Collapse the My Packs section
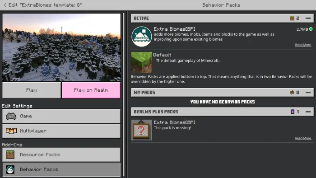The width and height of the screenshot is (316, 178). click(x=308, y=93)
